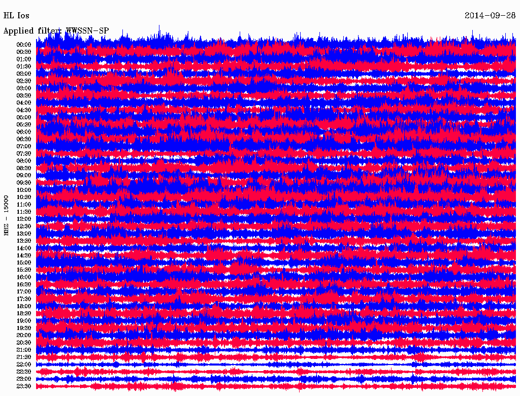This screenshot has height=396, width=520.
Task: Select the 20:00 time label
Action: [23, 335]
